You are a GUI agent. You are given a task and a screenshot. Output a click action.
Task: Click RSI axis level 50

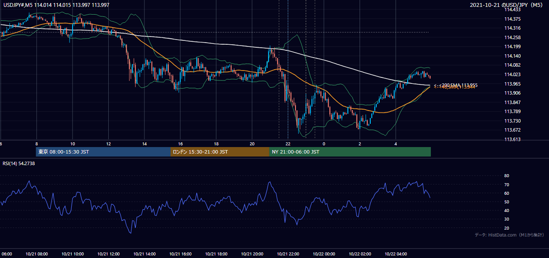(x=506, y=202)
